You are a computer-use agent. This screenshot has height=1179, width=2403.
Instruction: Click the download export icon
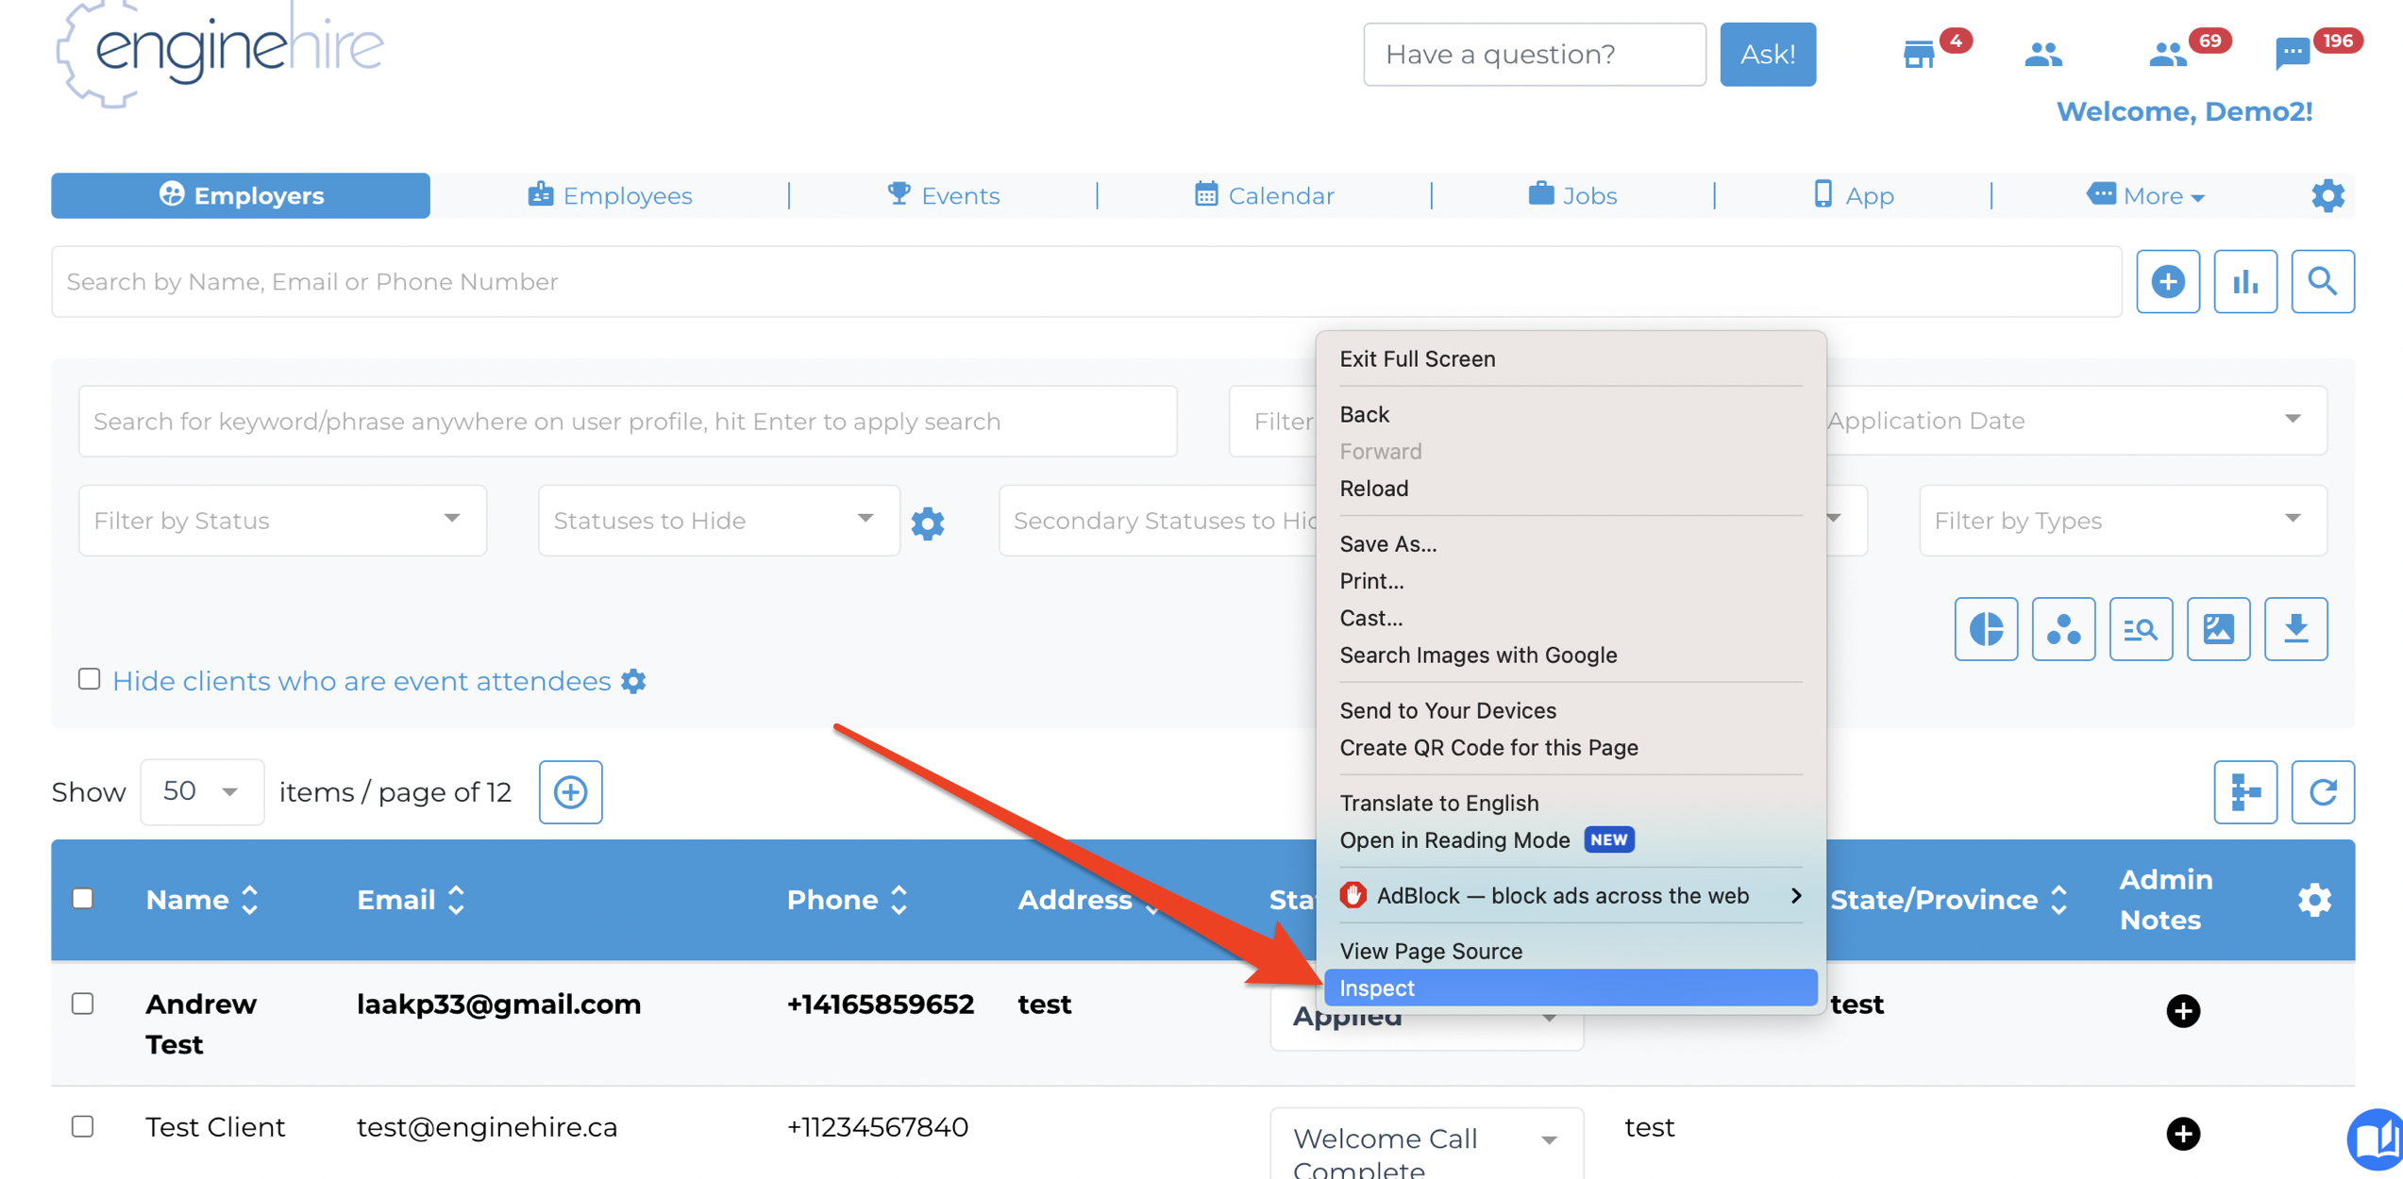pyautogui.click(x=2294, y=628)
